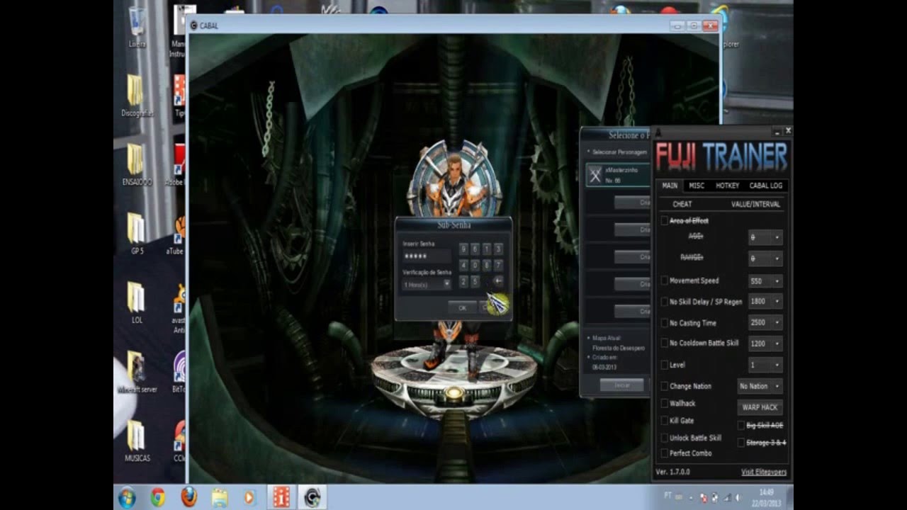The width and height of the screenshot is (907, 510).
Task: Confirm Sub-Senha with the OK button
Action: pyautogui.click(x=462, y=307)
